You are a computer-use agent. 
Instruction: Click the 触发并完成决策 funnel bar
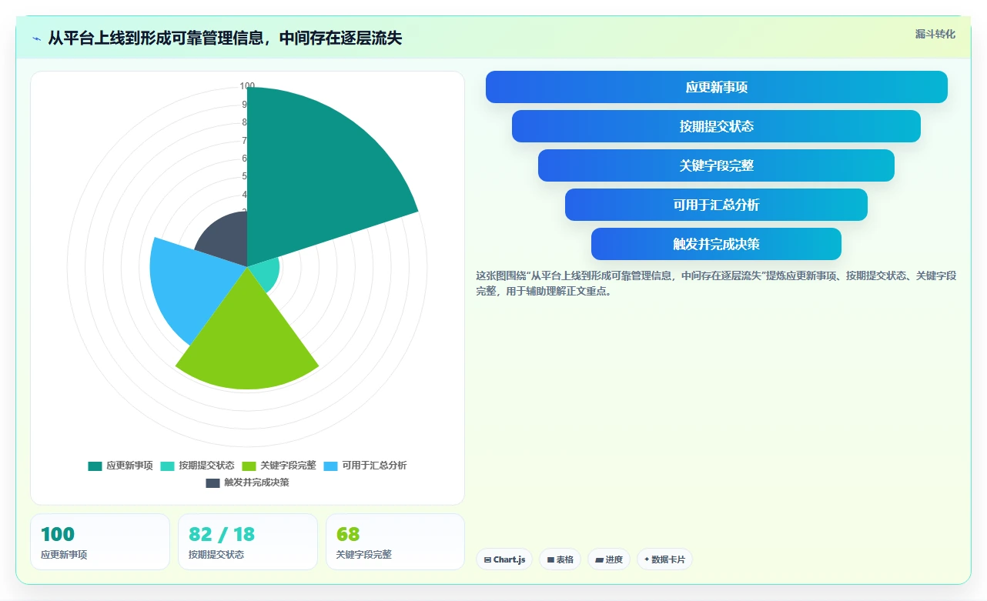coord(716,244)
